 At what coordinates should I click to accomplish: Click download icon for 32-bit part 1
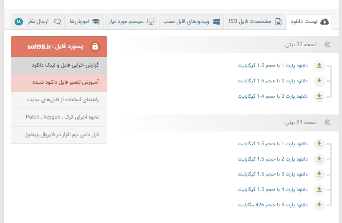pos(319,66)
